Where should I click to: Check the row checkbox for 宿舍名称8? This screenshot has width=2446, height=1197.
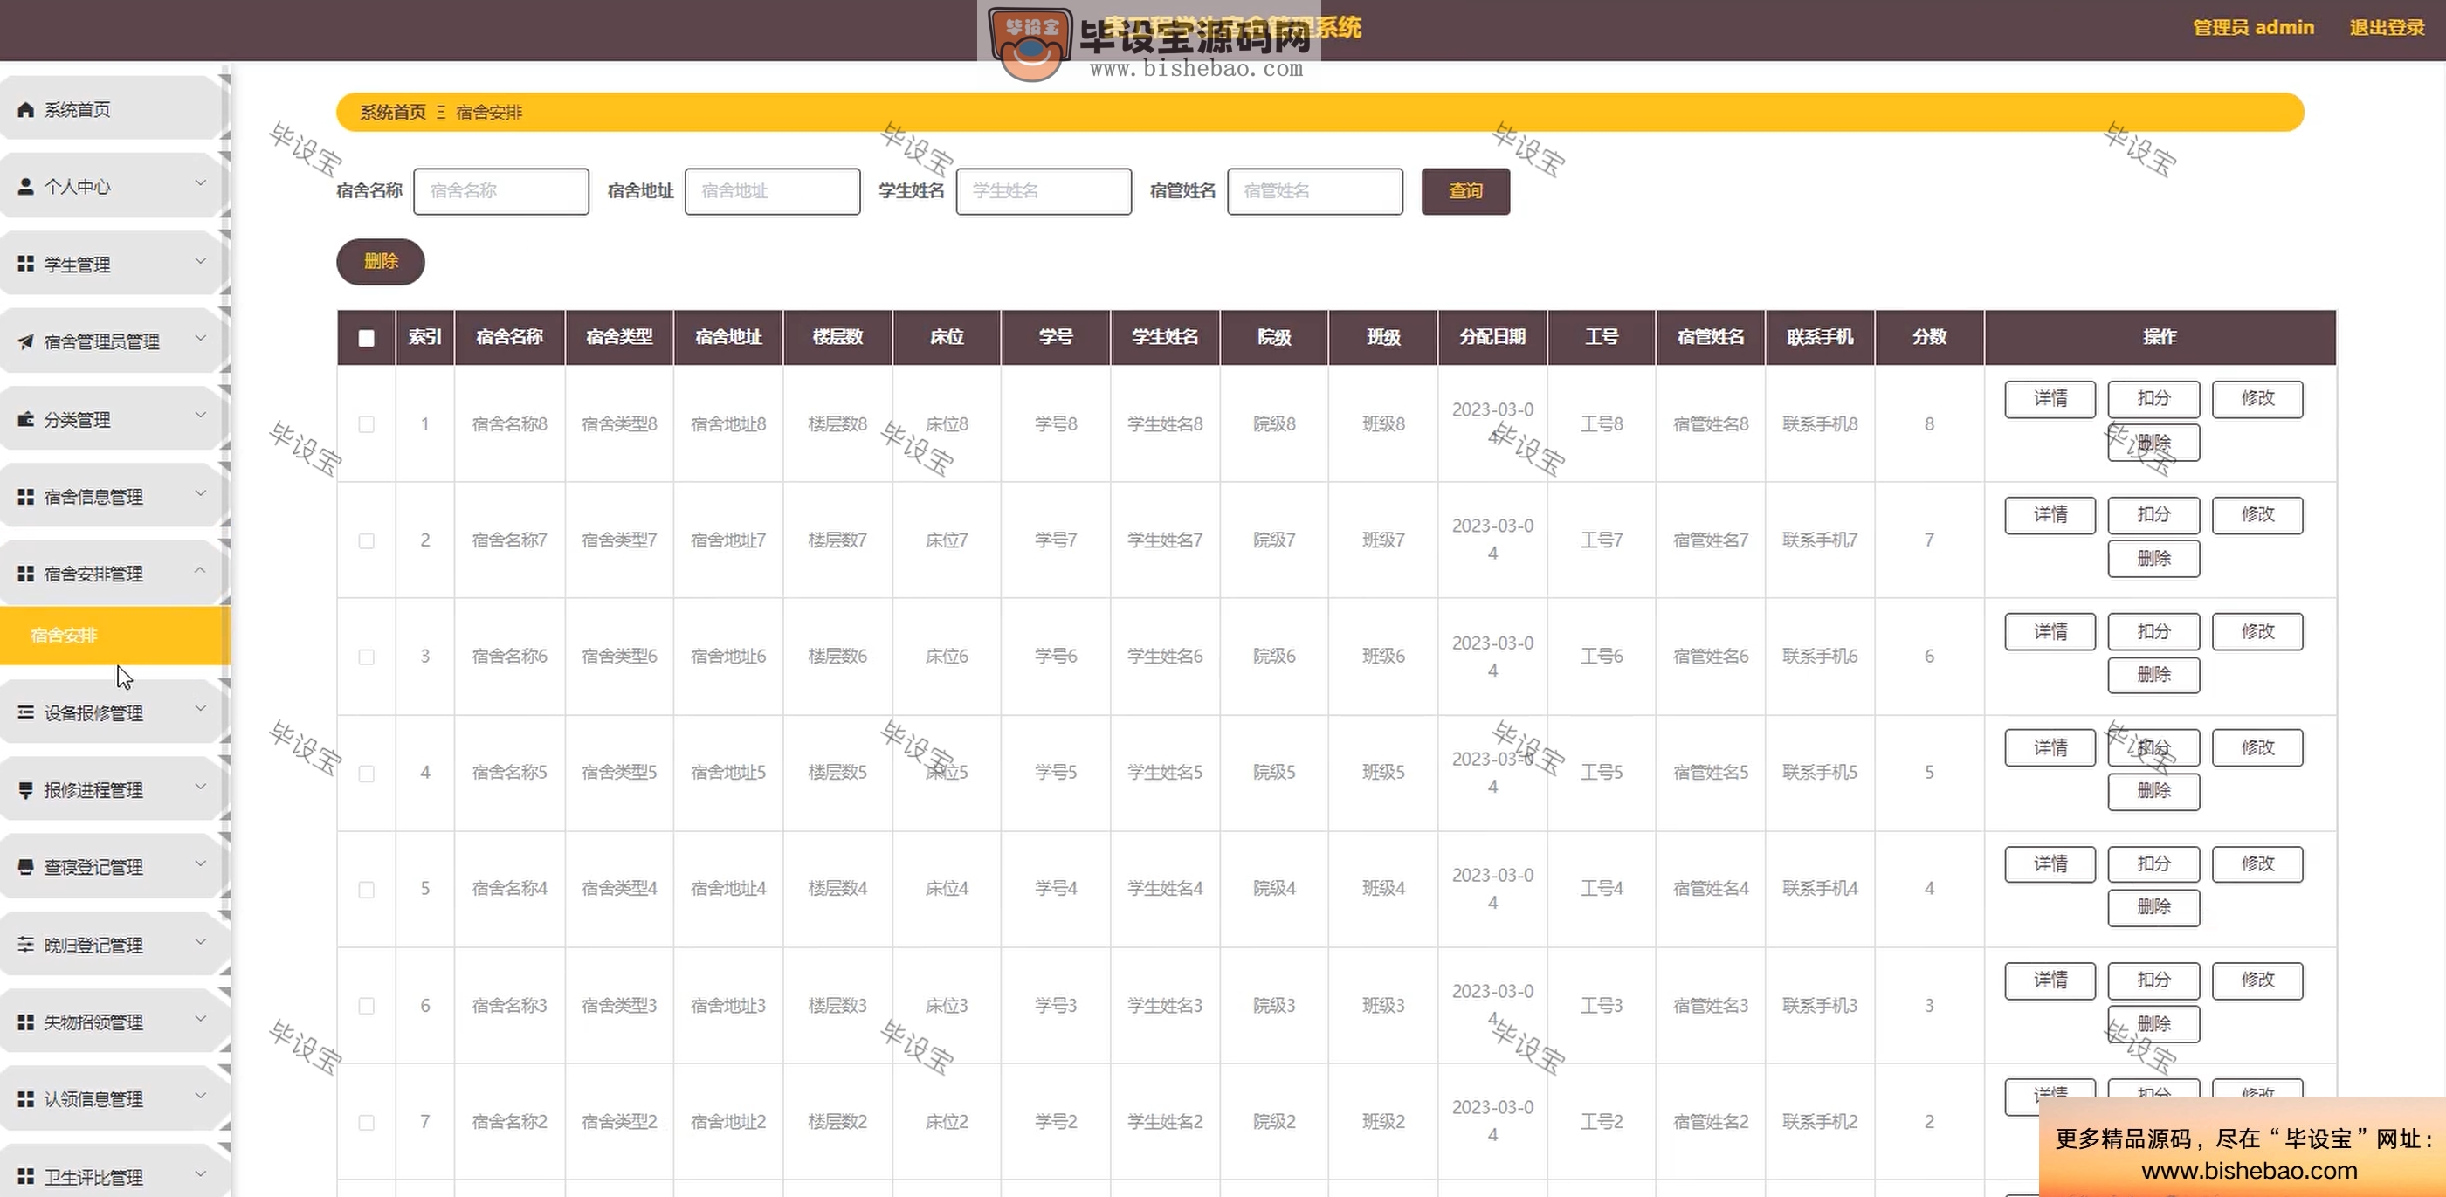tap(367, 424)
